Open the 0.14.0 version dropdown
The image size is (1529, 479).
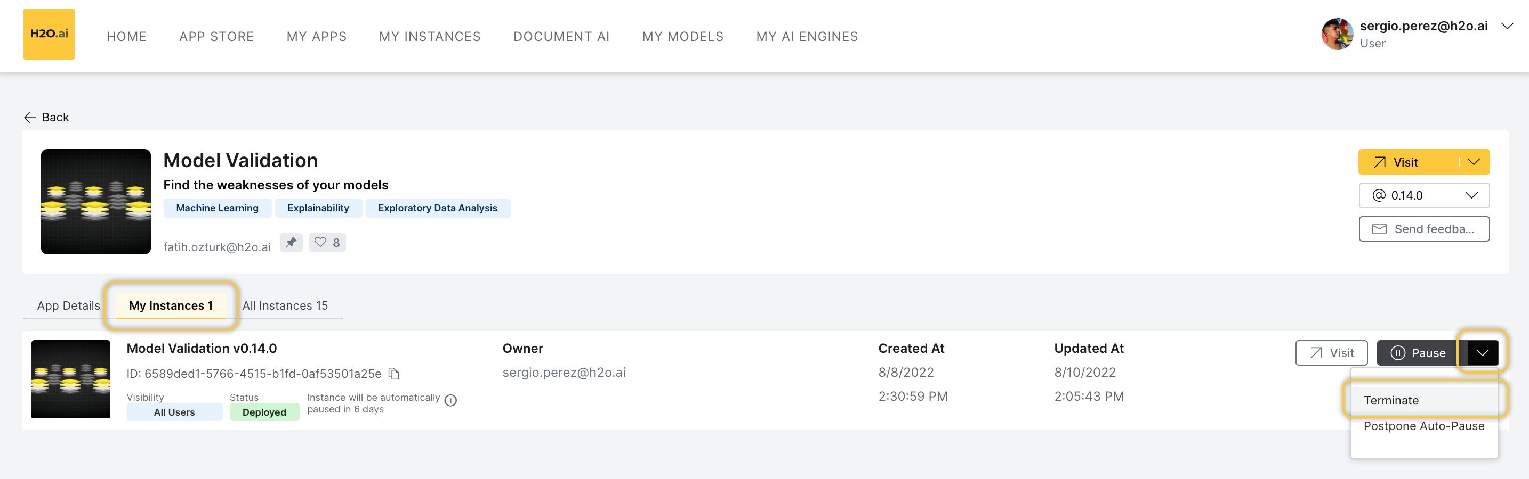(x=1423, y=196)
